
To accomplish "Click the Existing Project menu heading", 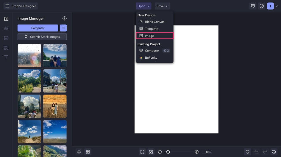I will point(149,44).
